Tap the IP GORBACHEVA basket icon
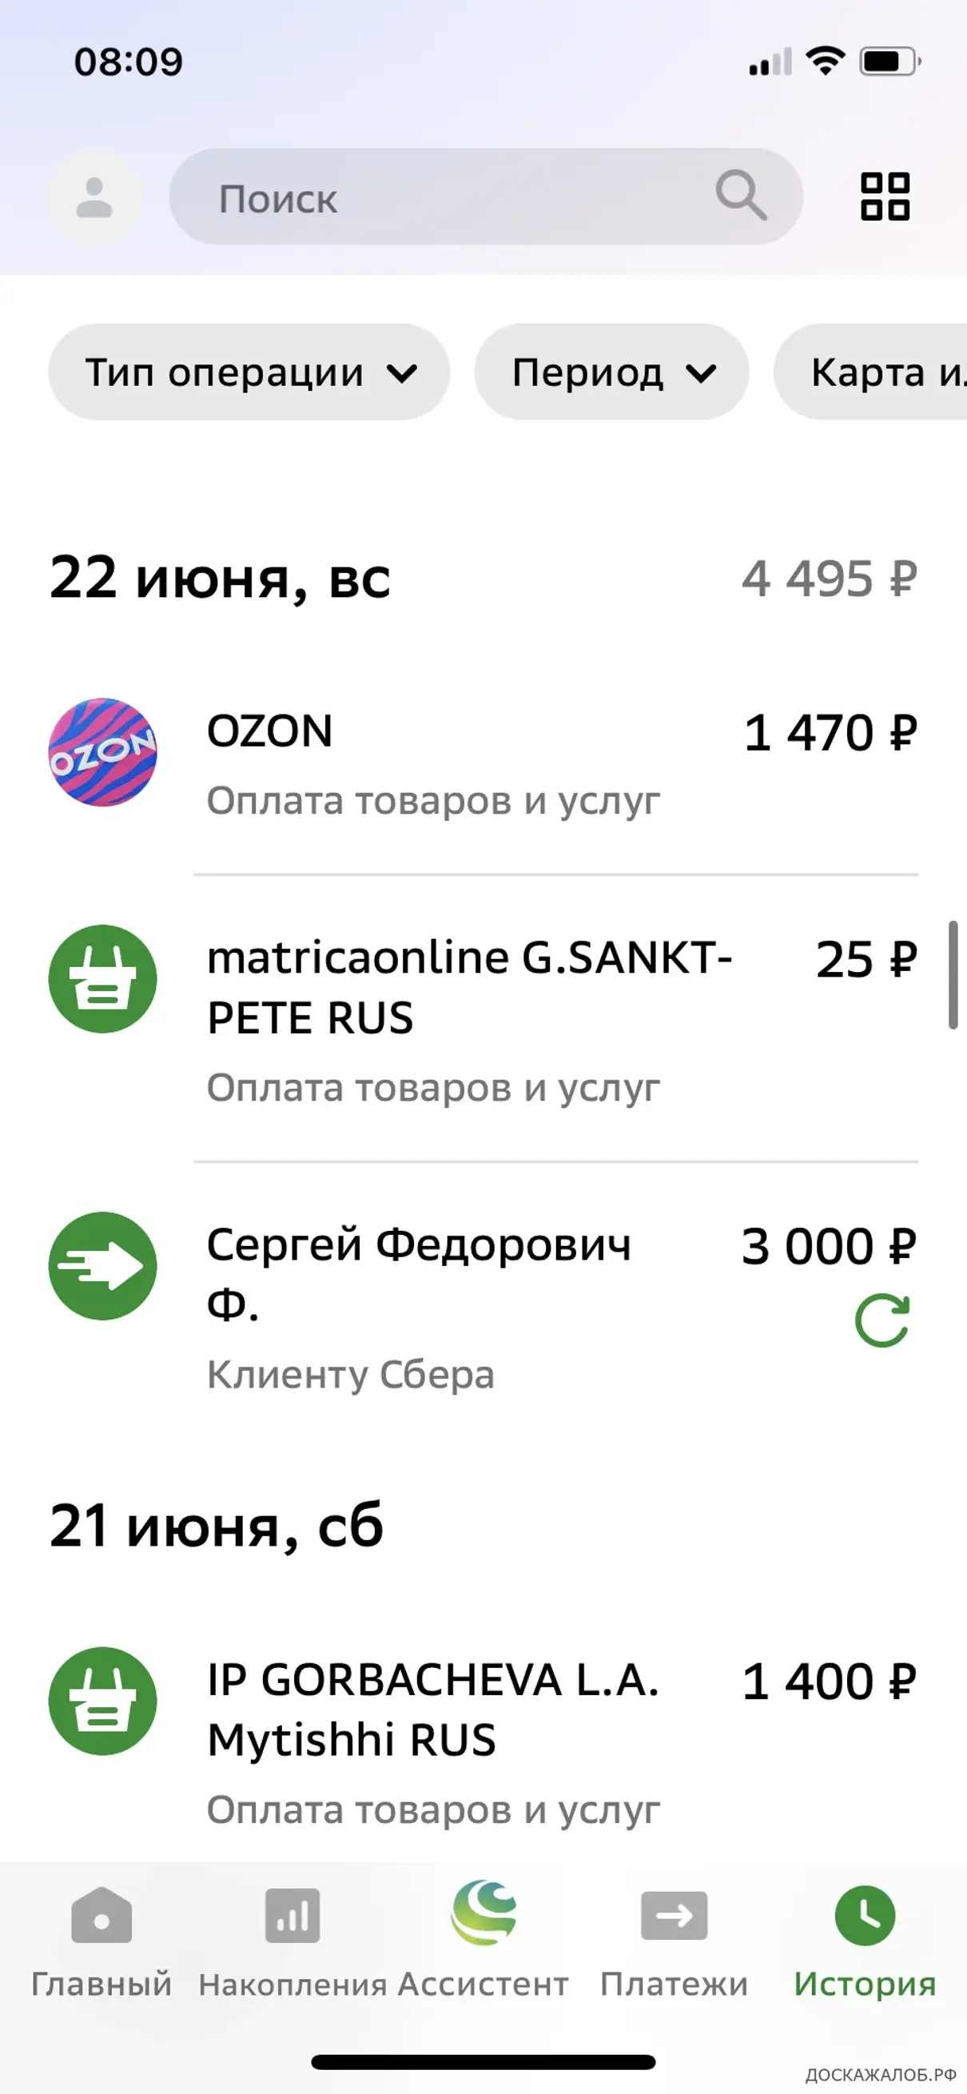The width and height of the screenshot is (967, 2094). click(102, 1701)
